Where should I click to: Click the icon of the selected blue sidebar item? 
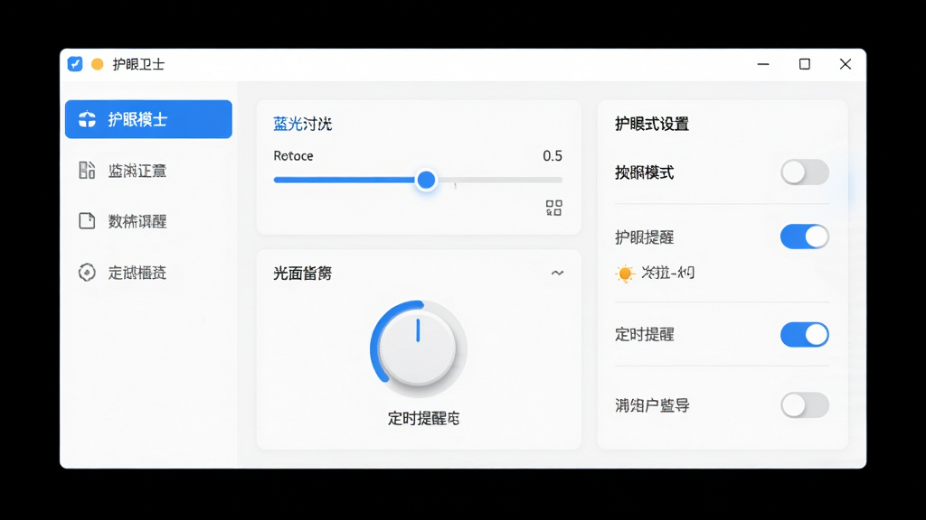(x=87, y=119)
